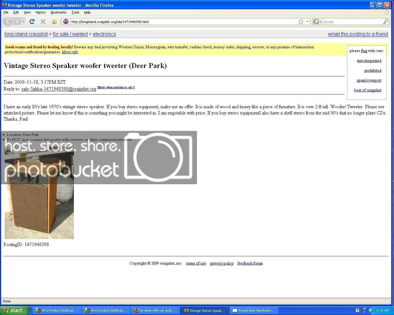The width and height of the screenshot is (394, 315).
Task: Click the 8:38 AM taskbar clock
Action: click(383, 310)
